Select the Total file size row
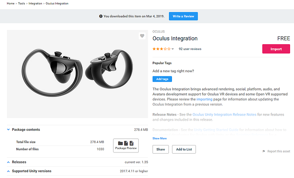Viewport: 294px width, 178px height. point(60,142)
